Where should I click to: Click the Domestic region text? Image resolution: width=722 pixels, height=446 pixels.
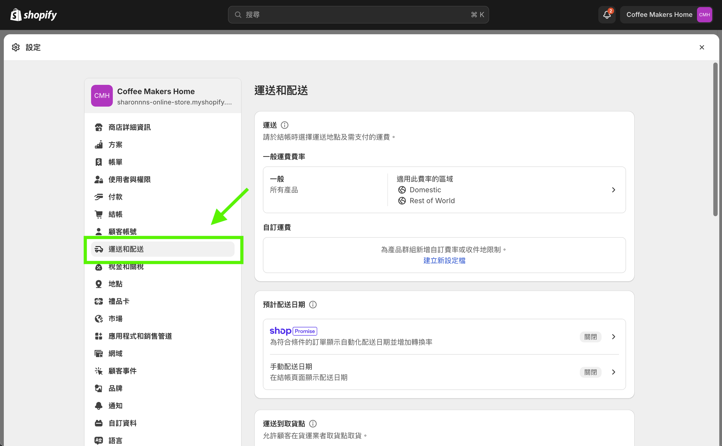click(x=425, y=190)
